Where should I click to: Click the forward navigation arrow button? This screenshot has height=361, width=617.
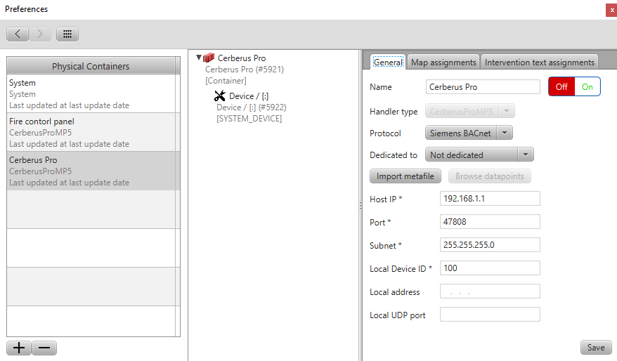pos(40,34)
